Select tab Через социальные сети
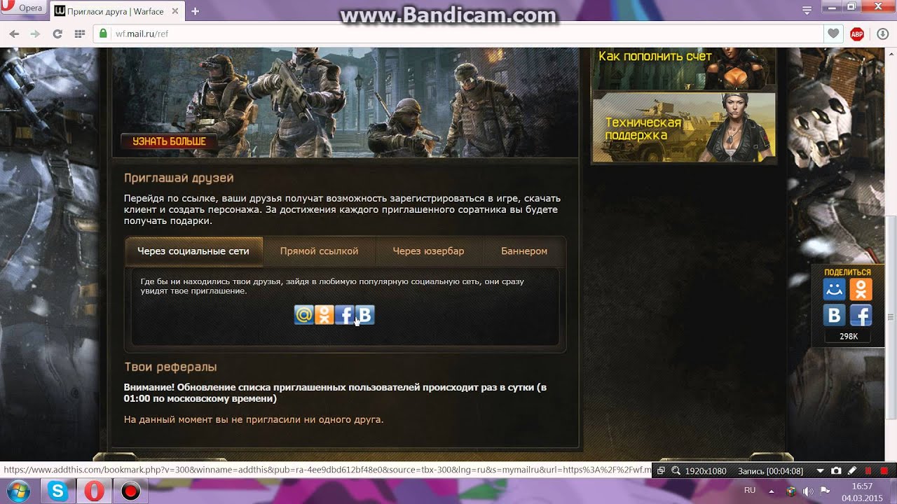The width and height of the screenshot is (897, 504). pyautogui.click(x=193, y=251)
